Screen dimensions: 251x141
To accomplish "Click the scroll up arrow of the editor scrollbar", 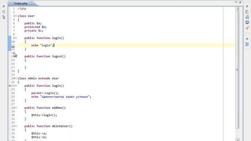I will click(237, 9).
